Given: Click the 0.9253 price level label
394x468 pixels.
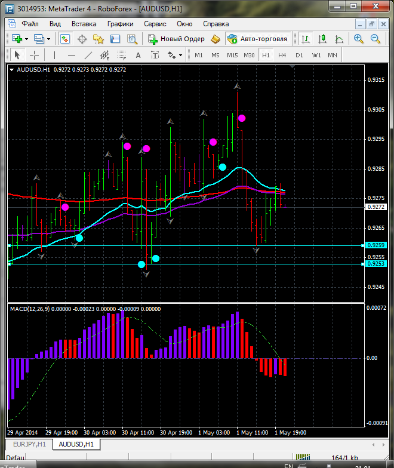Looking at the screenshot, I should click(375, 263).
